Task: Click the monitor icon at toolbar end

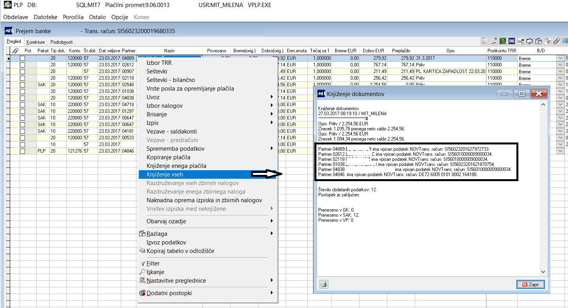Action: [565, 41]
